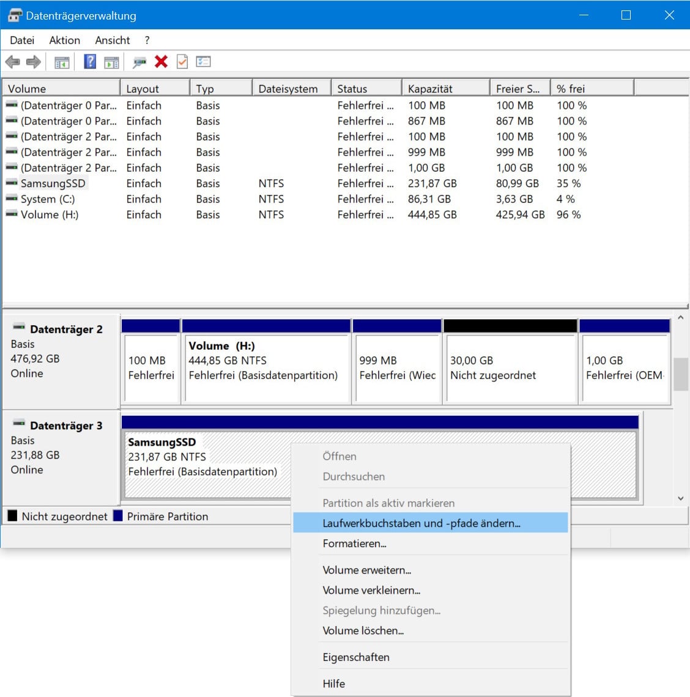Sort by the Typ column header
This screenshot has width=690, height=697.
pos(221,89)
